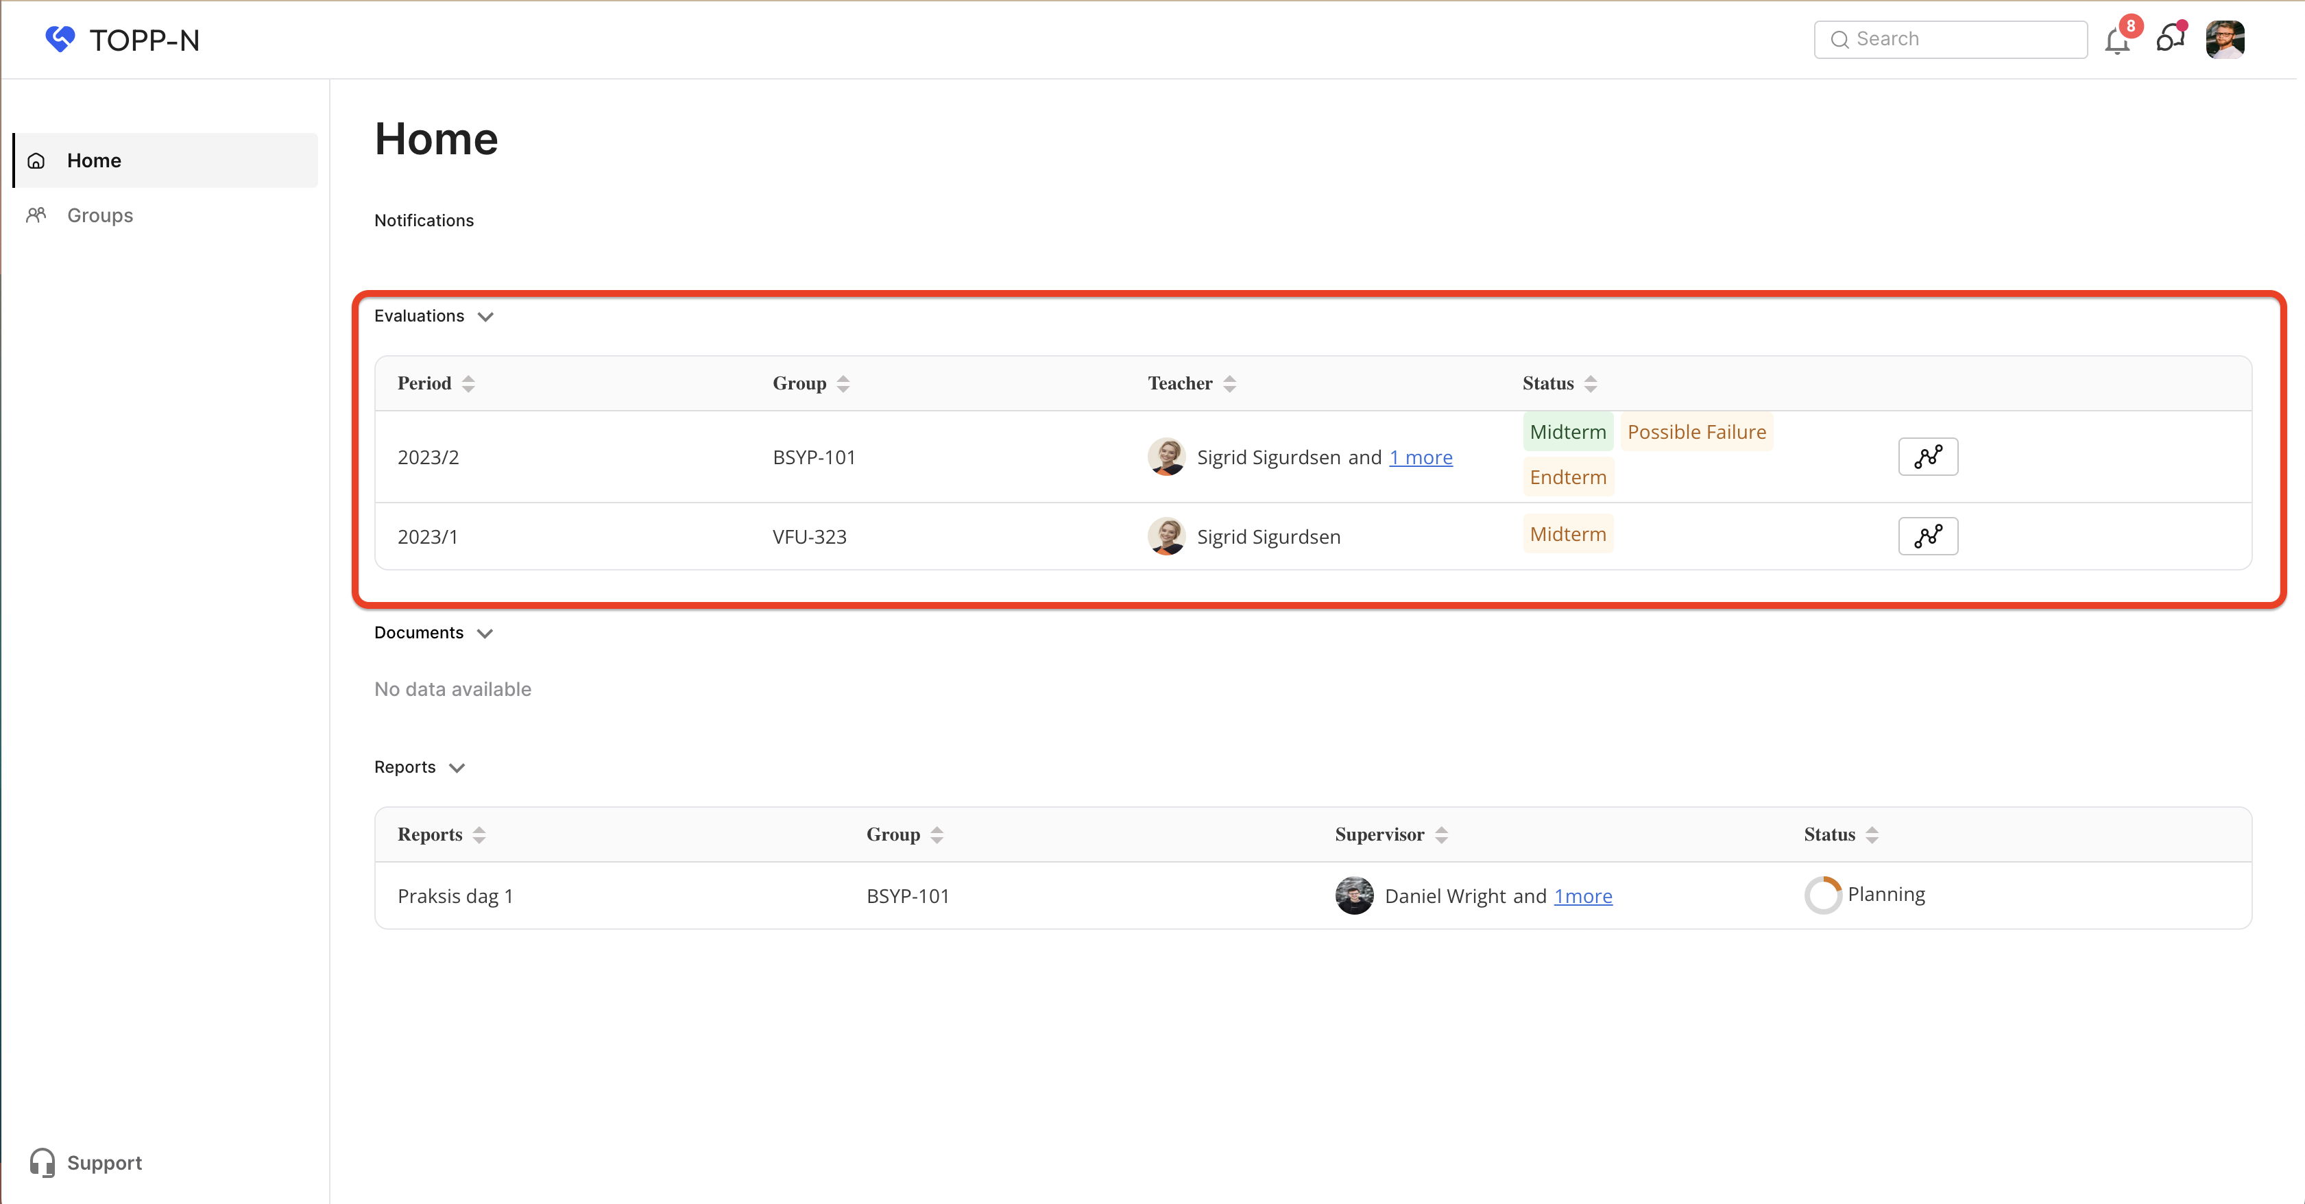Collapse the Evaluations section
This screenshot has height=1204, width=2305.
[486, 317]
